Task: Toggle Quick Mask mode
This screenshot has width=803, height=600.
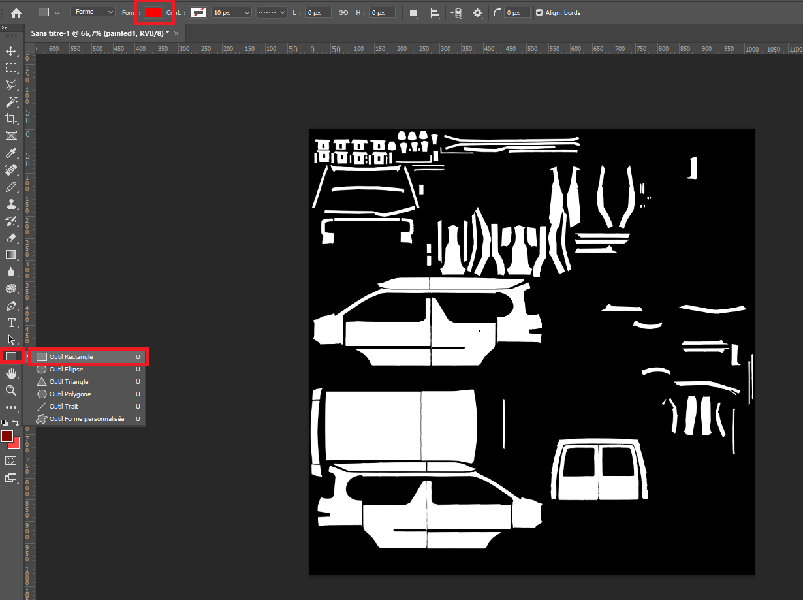Action: (11, 460)
